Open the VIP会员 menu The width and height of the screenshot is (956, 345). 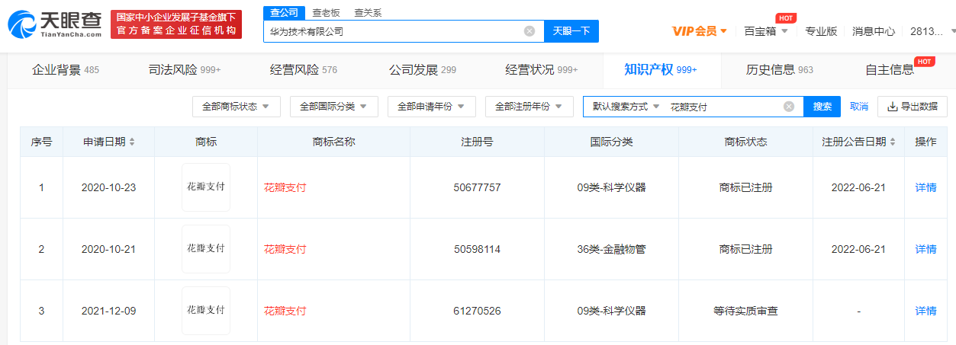coord(700,31)
